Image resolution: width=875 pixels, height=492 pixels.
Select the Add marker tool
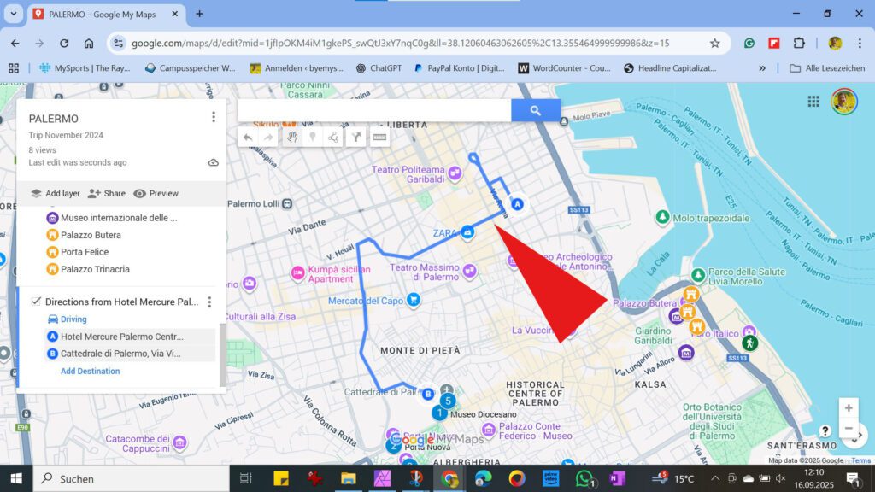(313, 137)
